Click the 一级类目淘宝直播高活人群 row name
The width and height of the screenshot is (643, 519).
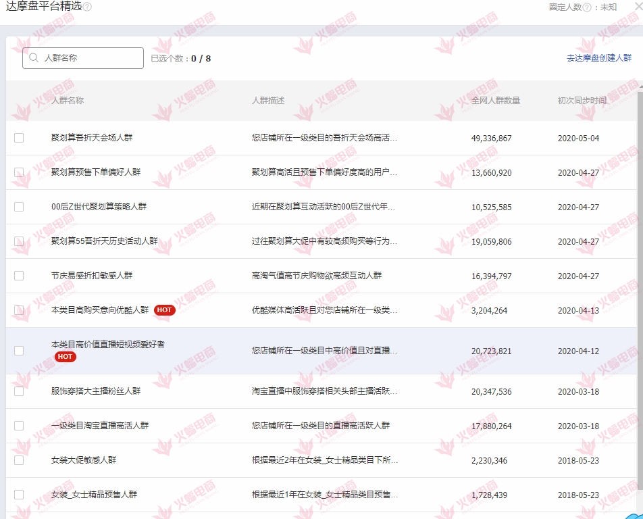[x=100, y=426]
